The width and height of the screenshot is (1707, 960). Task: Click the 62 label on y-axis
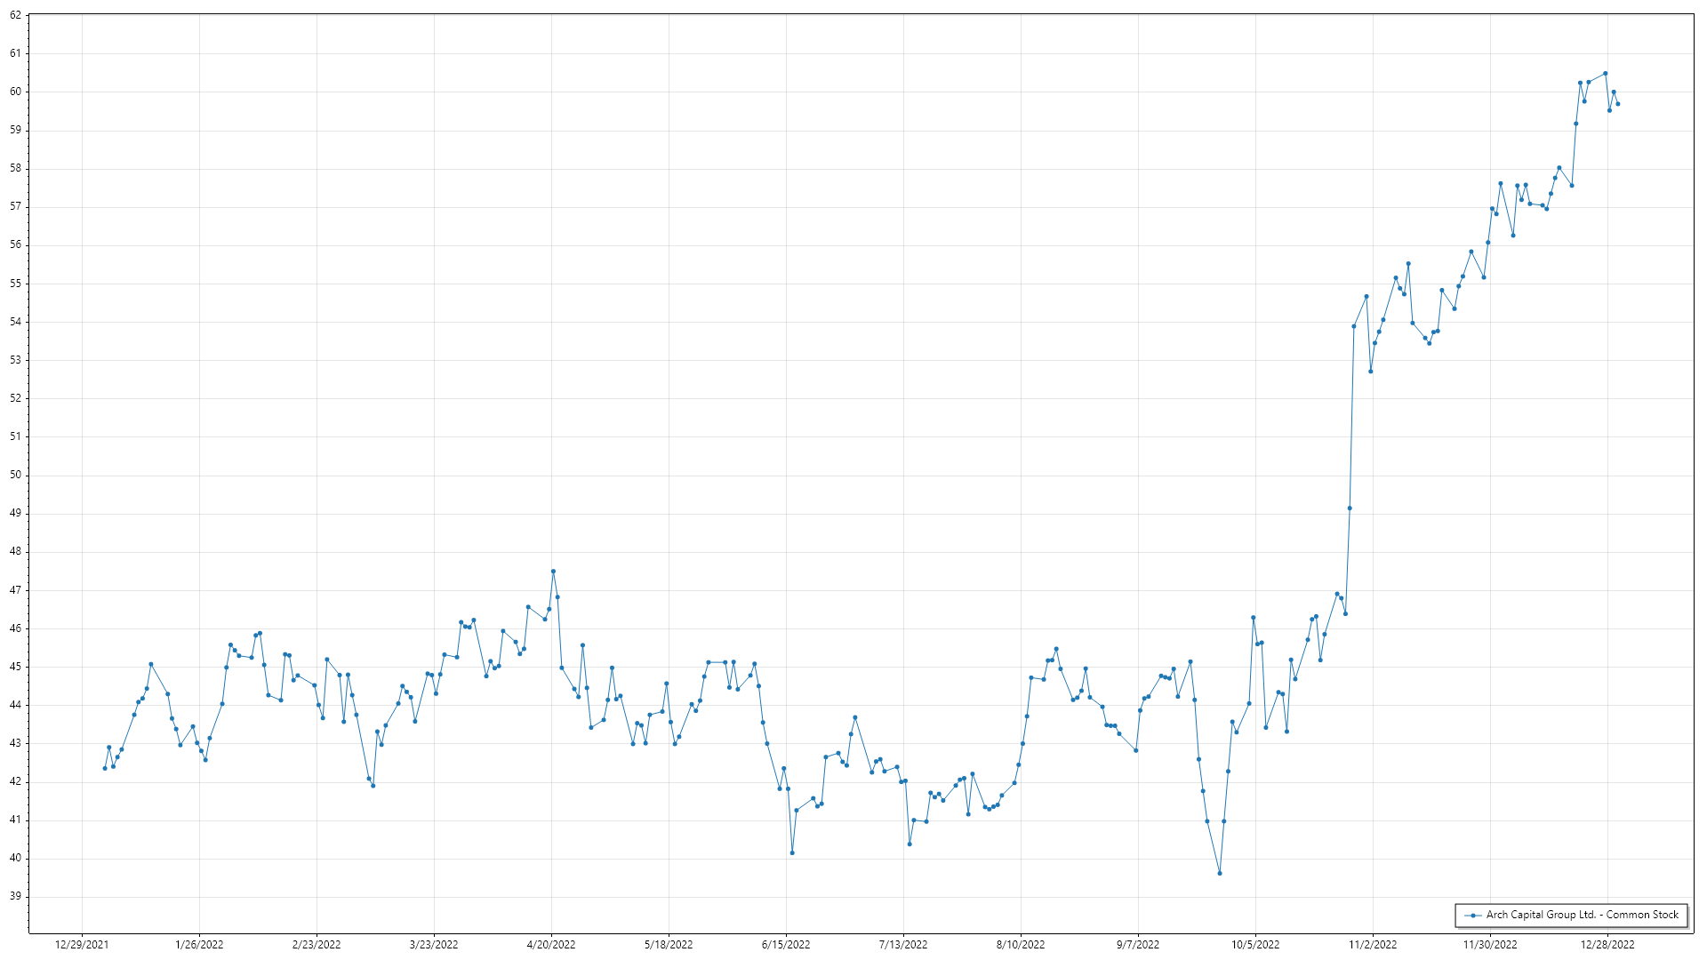point(15,15)
